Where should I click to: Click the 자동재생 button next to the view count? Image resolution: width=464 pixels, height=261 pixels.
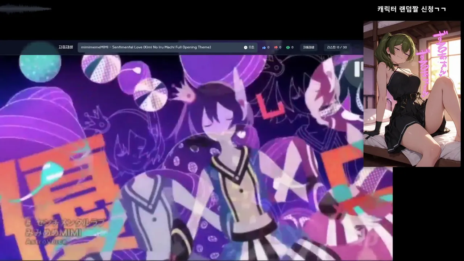(309, 47)
